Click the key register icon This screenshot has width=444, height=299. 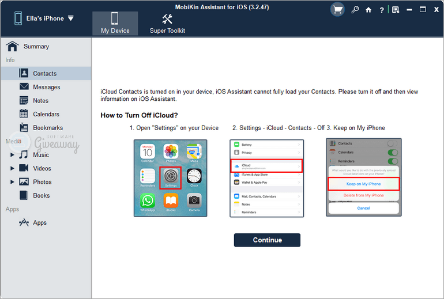click(355, 10)
